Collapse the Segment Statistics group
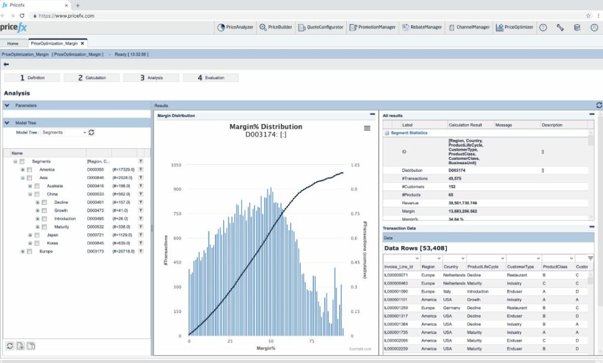 386,133
